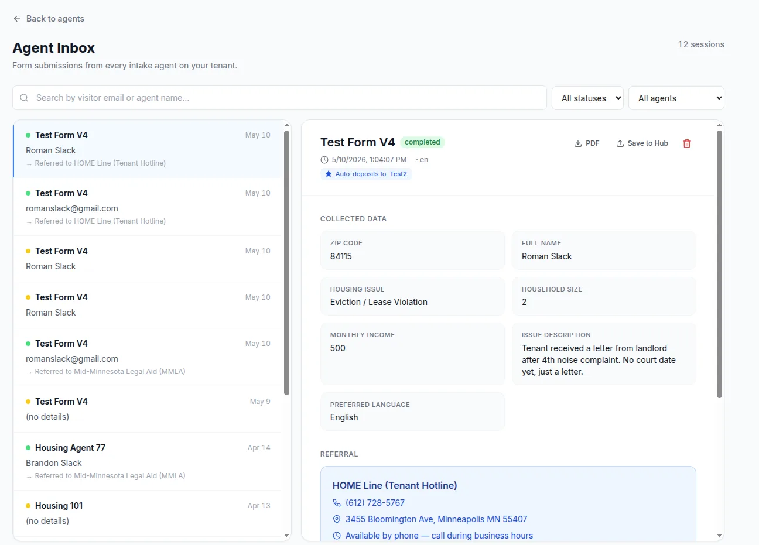Screen dimensions: 759x545
Task: Click the map pin icon beside 3455 Bloomington Ave
Action: click(337, 519)
